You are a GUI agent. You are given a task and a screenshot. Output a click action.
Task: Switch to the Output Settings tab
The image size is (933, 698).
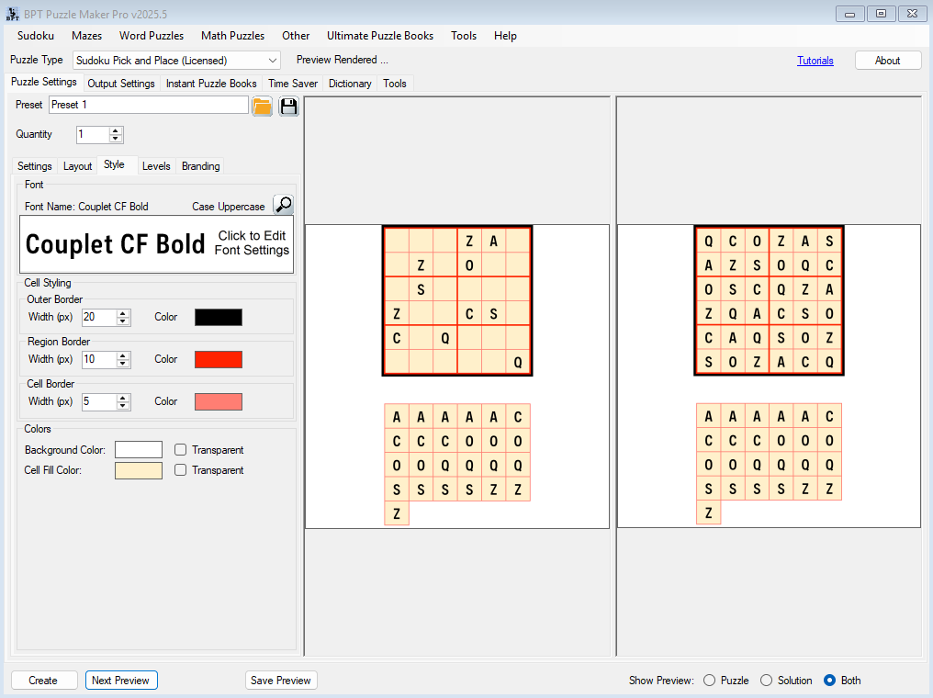[x=121, y=83]
